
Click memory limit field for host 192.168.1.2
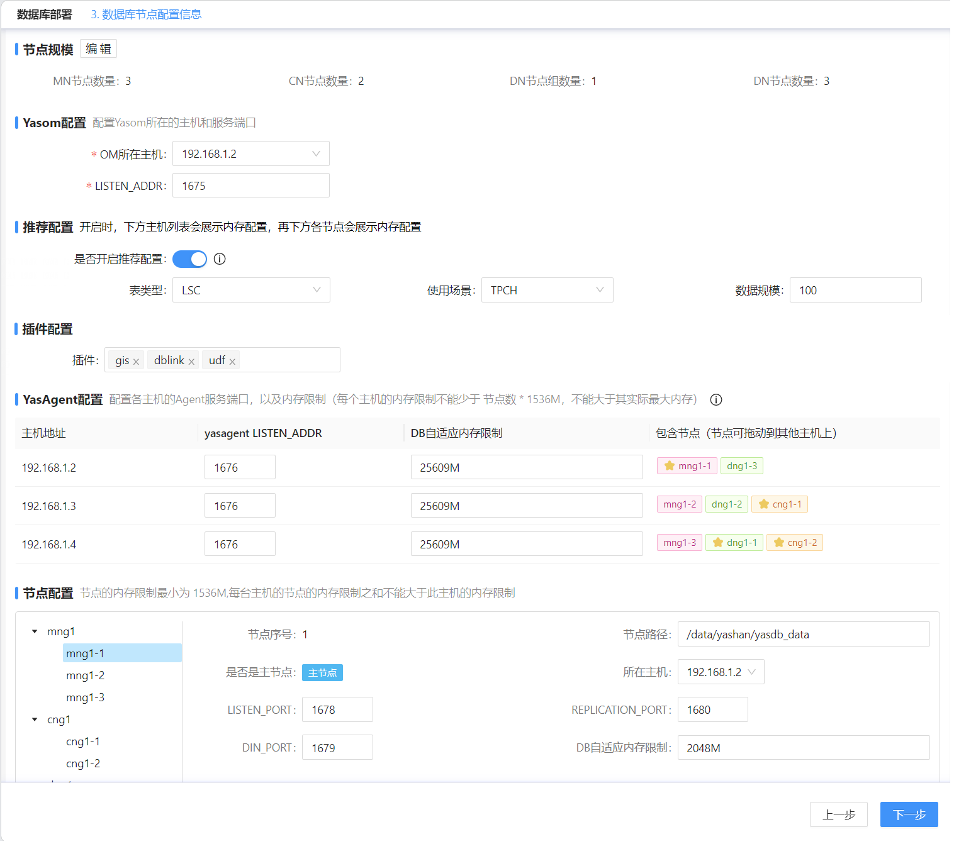527,468
